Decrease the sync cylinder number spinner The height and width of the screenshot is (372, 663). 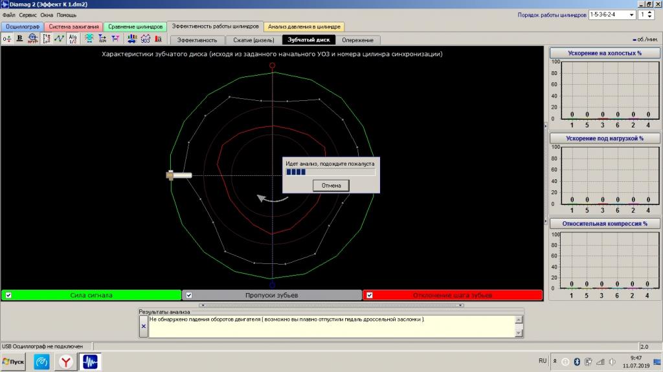(650, 17)
